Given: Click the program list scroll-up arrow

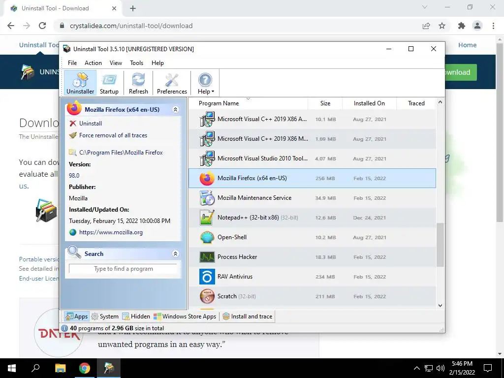Looking at the screenshot, I should (x=440, y=102).
